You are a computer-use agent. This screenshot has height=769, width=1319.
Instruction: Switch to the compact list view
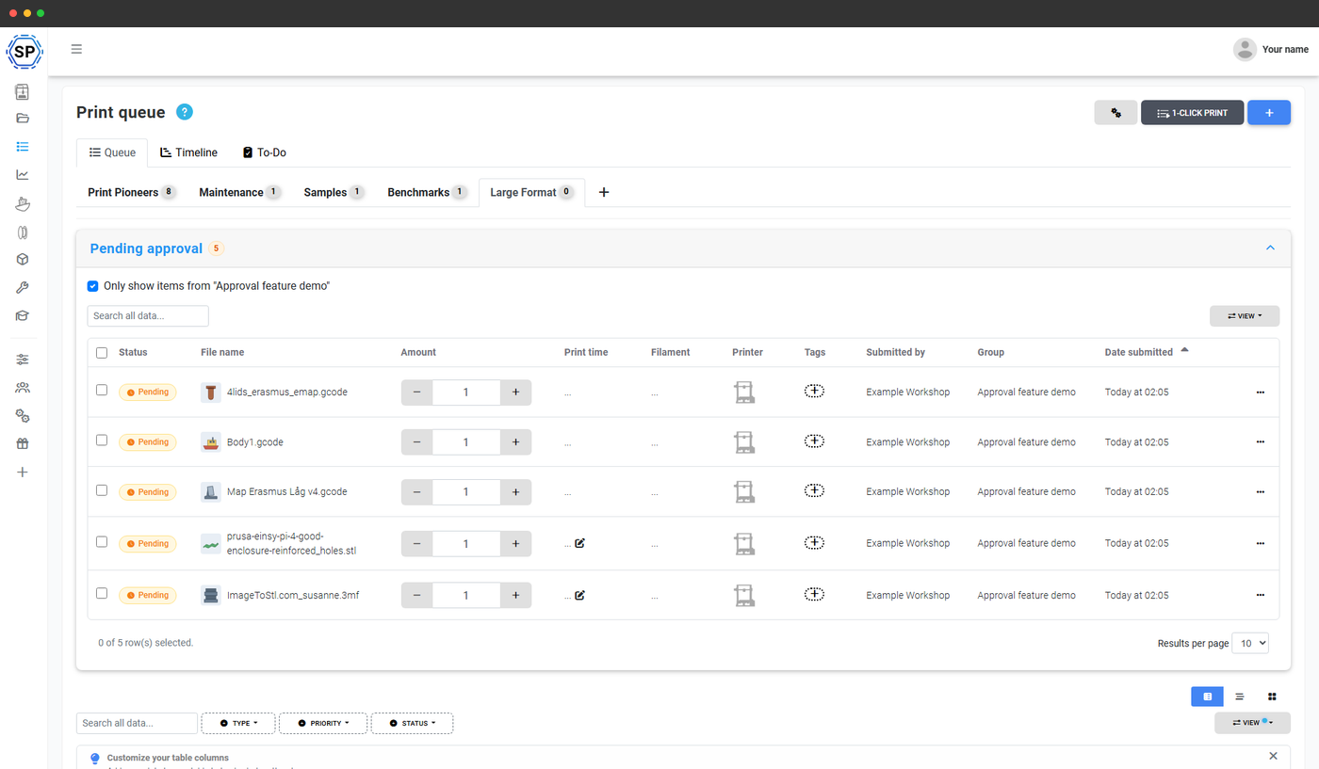1239,697
